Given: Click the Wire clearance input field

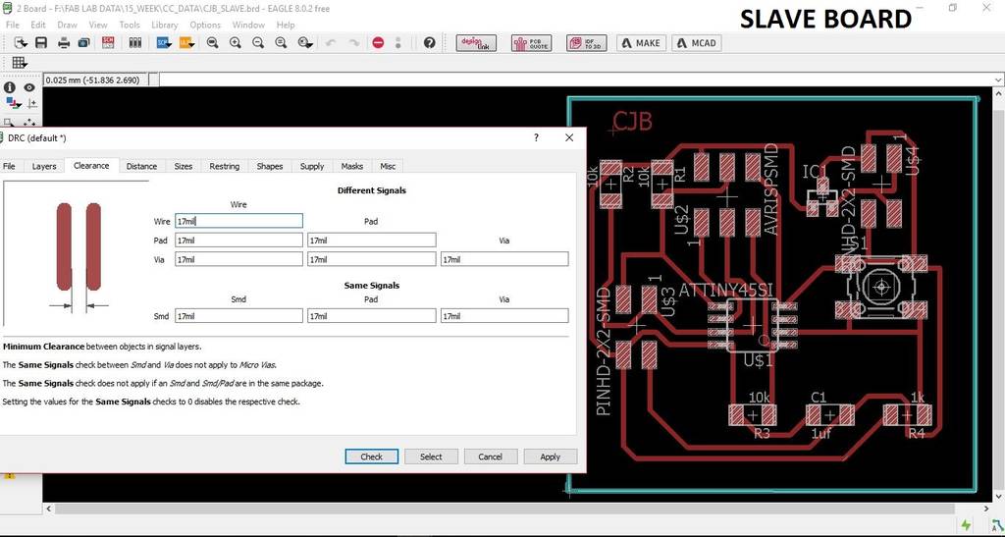Looking at the screenshot, I should [x=238, y=222].
